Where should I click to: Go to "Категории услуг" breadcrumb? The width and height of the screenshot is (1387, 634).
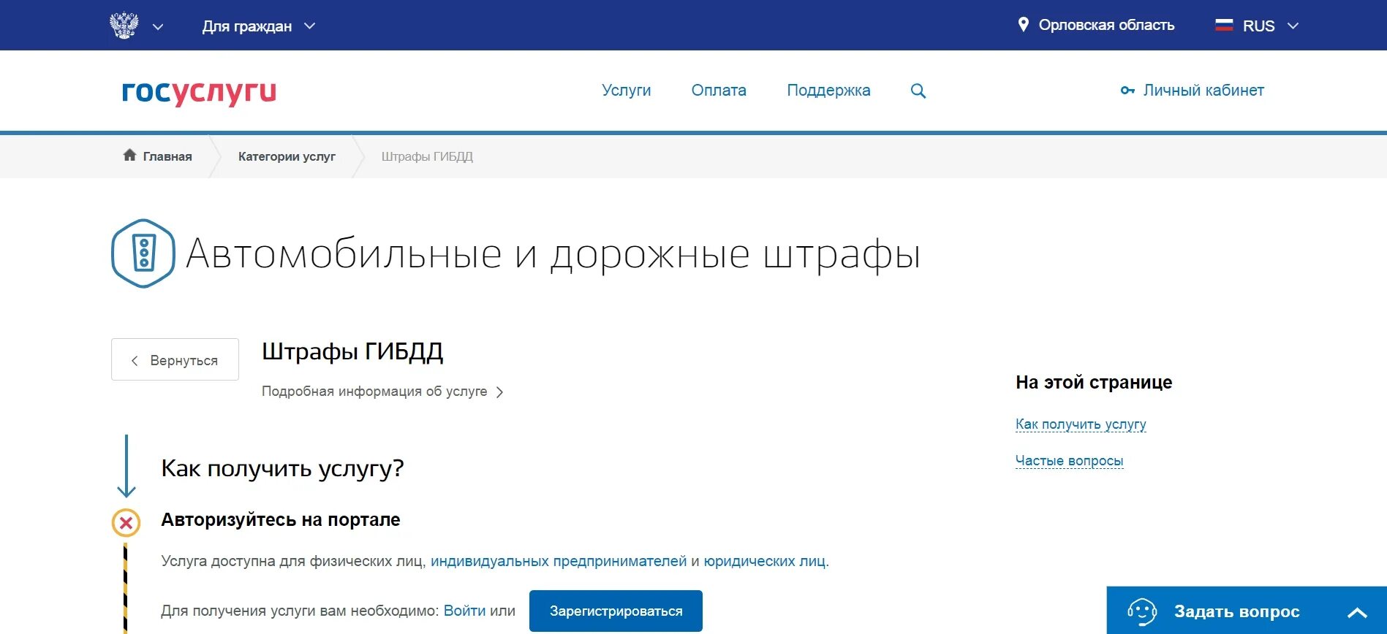(287, 156)
